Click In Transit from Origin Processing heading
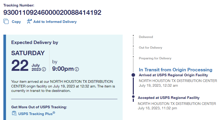The height and width of the screenshot is (120, 220). tap(175, 70)
